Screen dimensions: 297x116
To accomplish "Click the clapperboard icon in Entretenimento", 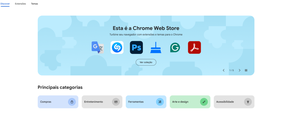I will [116, 102].
